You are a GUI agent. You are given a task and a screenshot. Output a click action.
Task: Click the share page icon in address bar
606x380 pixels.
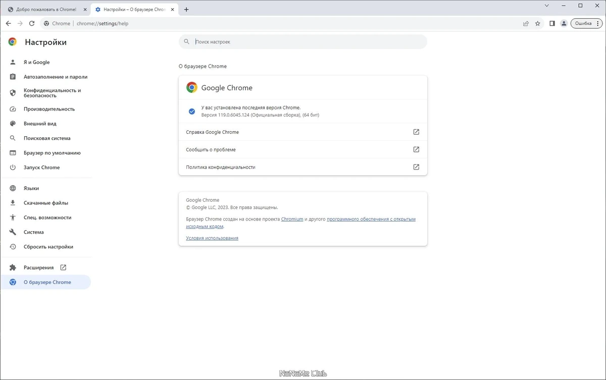(526, 23)
